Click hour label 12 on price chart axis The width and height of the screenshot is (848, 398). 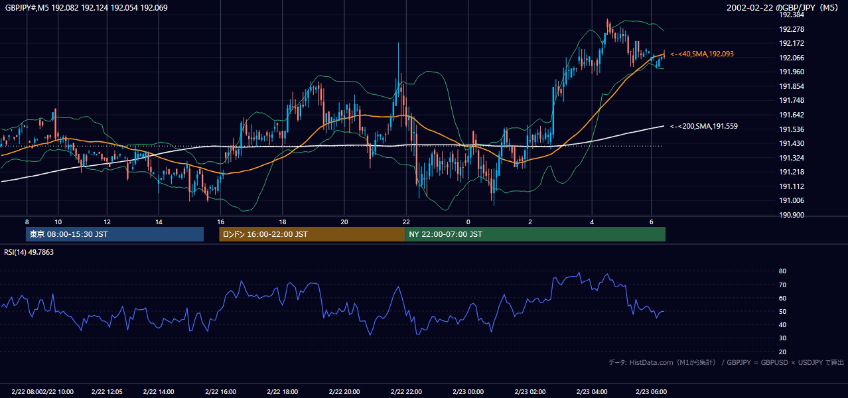[107, 222]
